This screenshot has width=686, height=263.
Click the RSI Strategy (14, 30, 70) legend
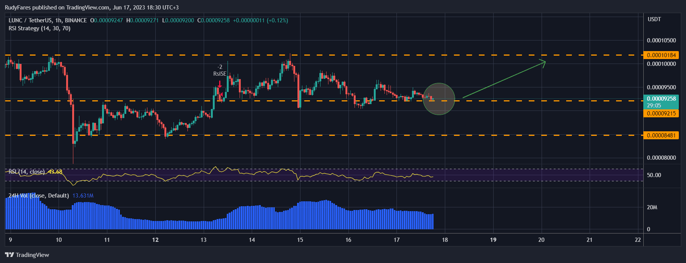pyautogui.click(x=39, y=28)
